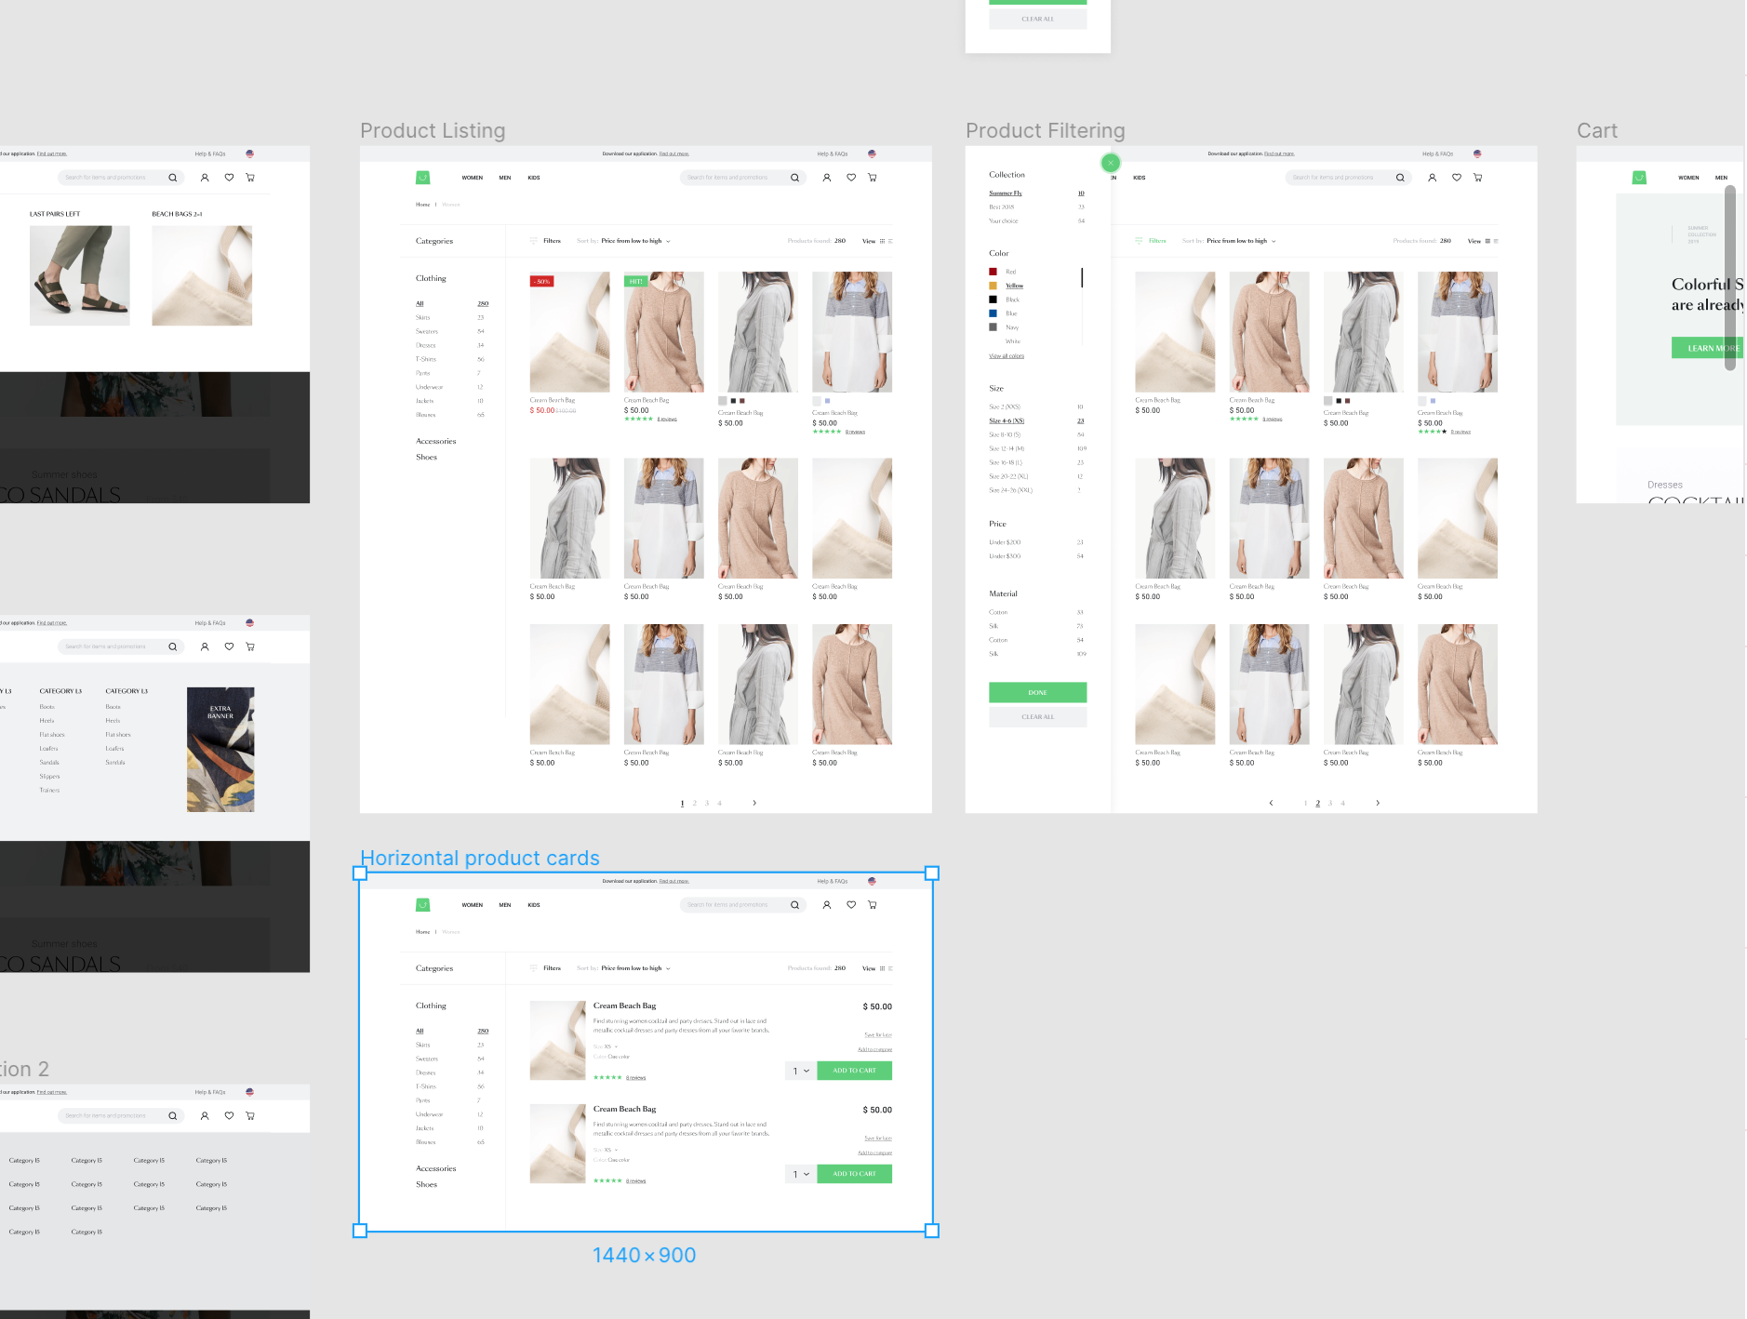
Task: Select the KIDS navigation item
Action: (532, 178)
